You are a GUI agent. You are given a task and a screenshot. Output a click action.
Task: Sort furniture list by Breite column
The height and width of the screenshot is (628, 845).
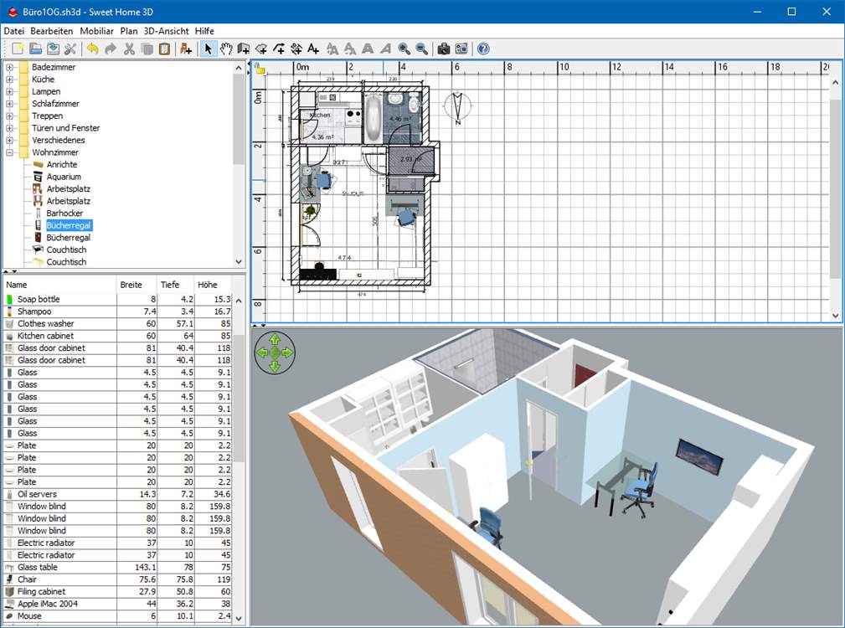[x=137, y=285]
